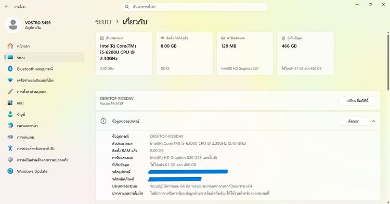390x204 pixels.
Task: Click the Accessibility figure icon
Action: click(10, 148)
